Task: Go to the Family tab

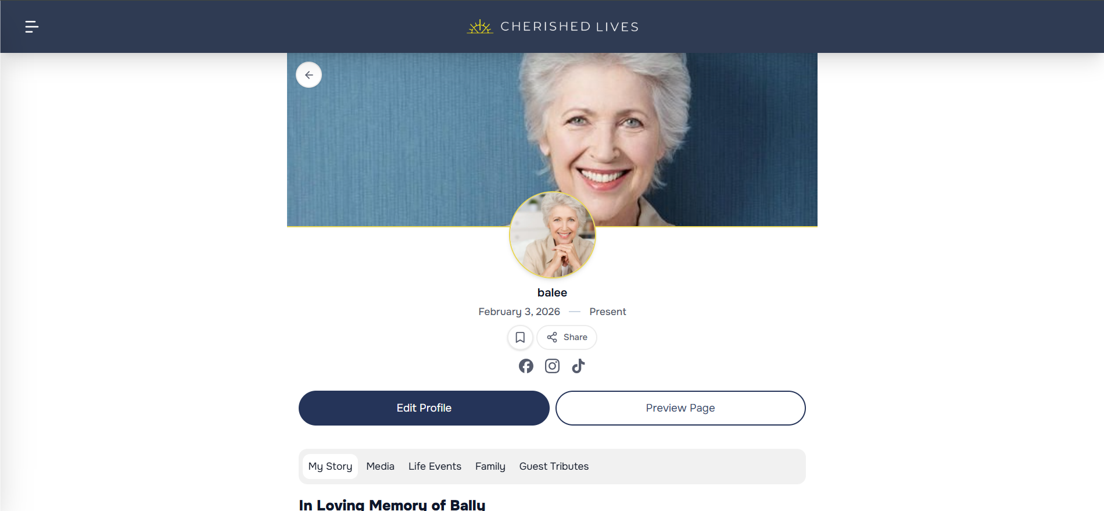Action: pyautogui.click(x=490, y=466)
